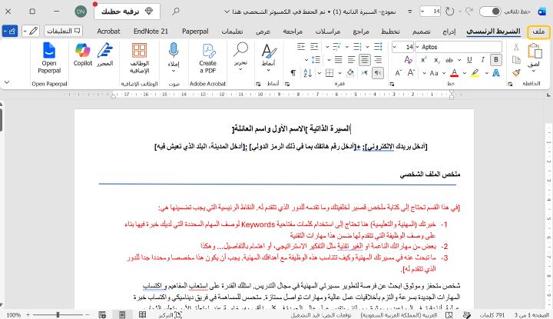Open Paperpal from the ribbon
This screenshot has width=553, height=319.
coord(49,58)
